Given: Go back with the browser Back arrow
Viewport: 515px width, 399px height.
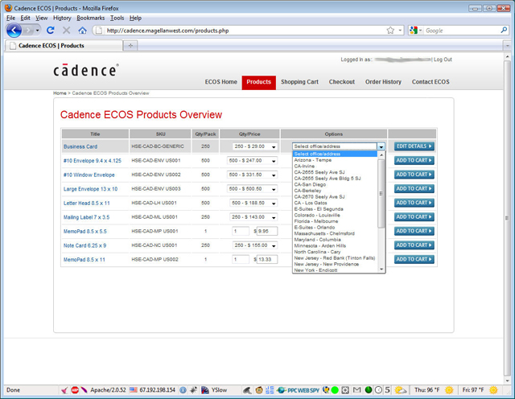Looking at the screenshot, I should (14, 31).
